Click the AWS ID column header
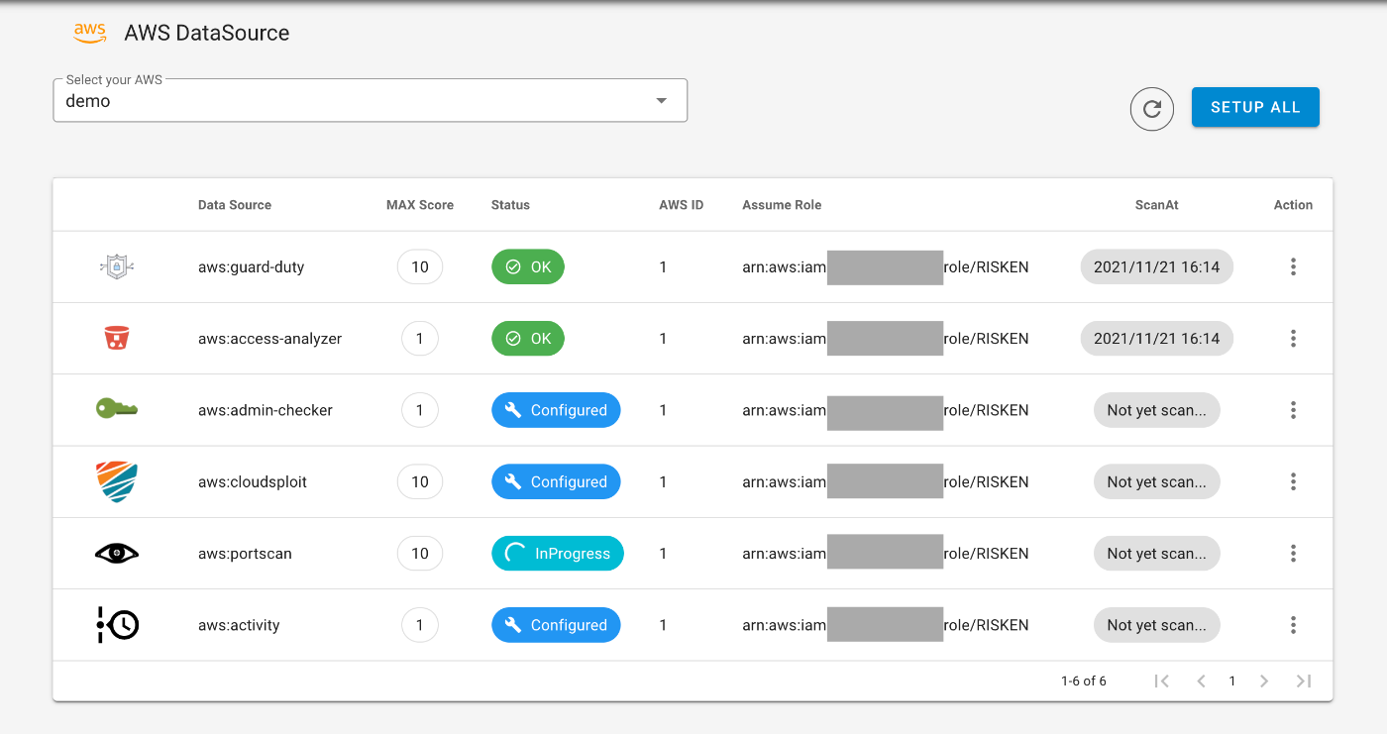1387x734 pixels. pos(682,205)
